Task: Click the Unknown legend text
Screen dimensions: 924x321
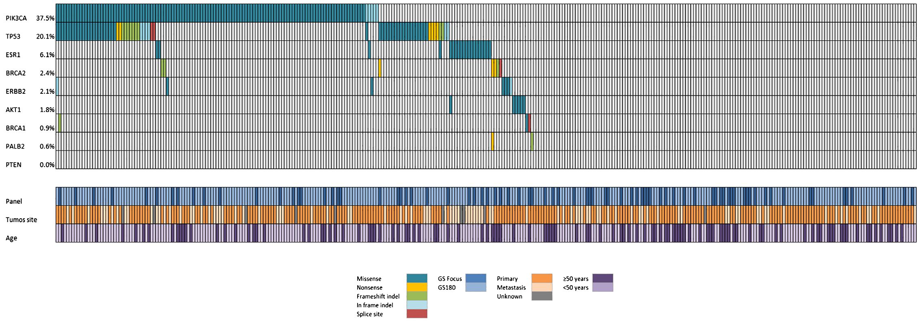Action: 510,296
